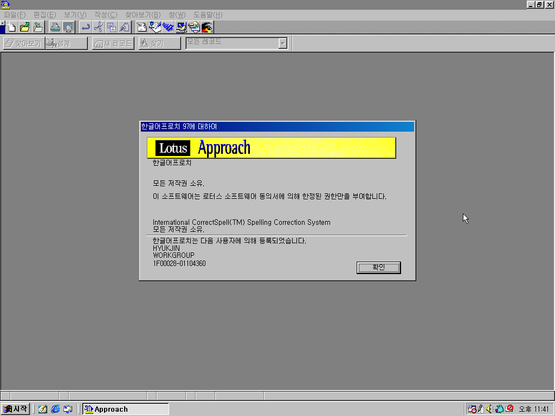The image size is (555, 416).
Task: Click the new file toolbar icon
Action: coord(12,27)
